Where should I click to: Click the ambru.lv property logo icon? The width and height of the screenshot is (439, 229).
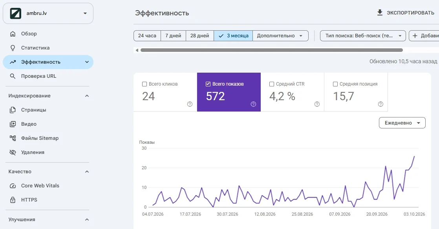tap(16, 13)
